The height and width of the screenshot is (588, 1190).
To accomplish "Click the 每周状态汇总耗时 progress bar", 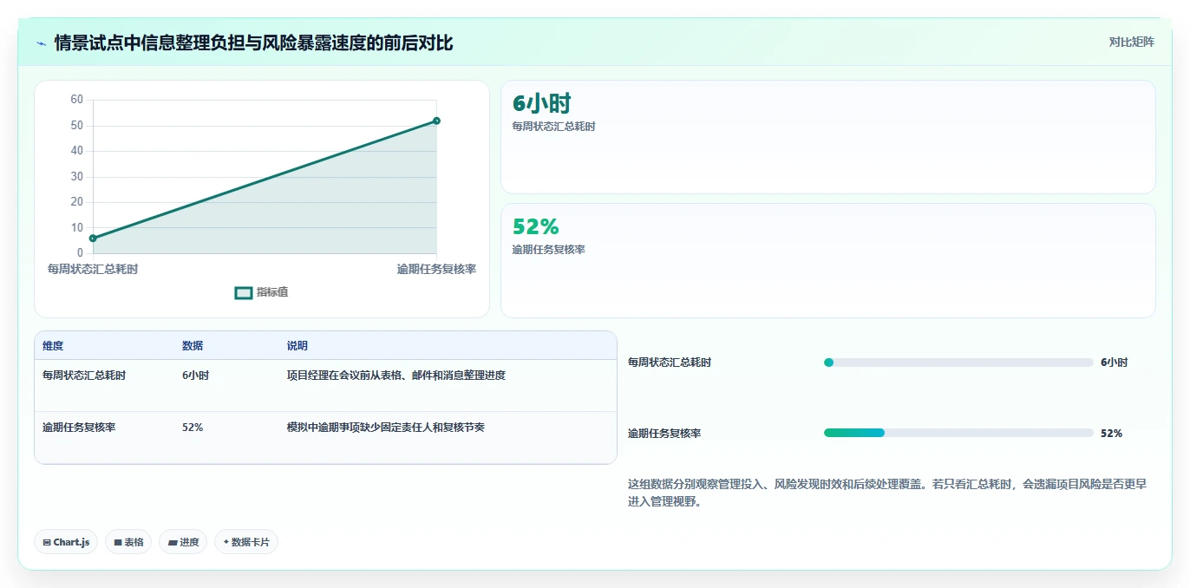I will (x=958, y=363).
